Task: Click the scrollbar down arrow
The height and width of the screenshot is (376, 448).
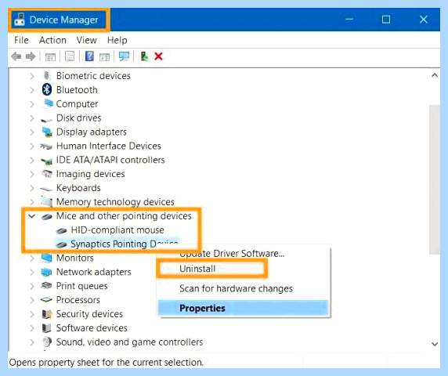Action: [435, 344]
